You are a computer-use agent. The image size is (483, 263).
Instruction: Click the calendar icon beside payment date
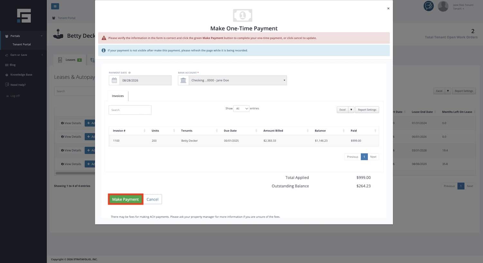tap(114, 80)
